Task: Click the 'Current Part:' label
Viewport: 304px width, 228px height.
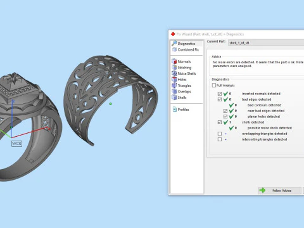Action: (x=216, y=41)
